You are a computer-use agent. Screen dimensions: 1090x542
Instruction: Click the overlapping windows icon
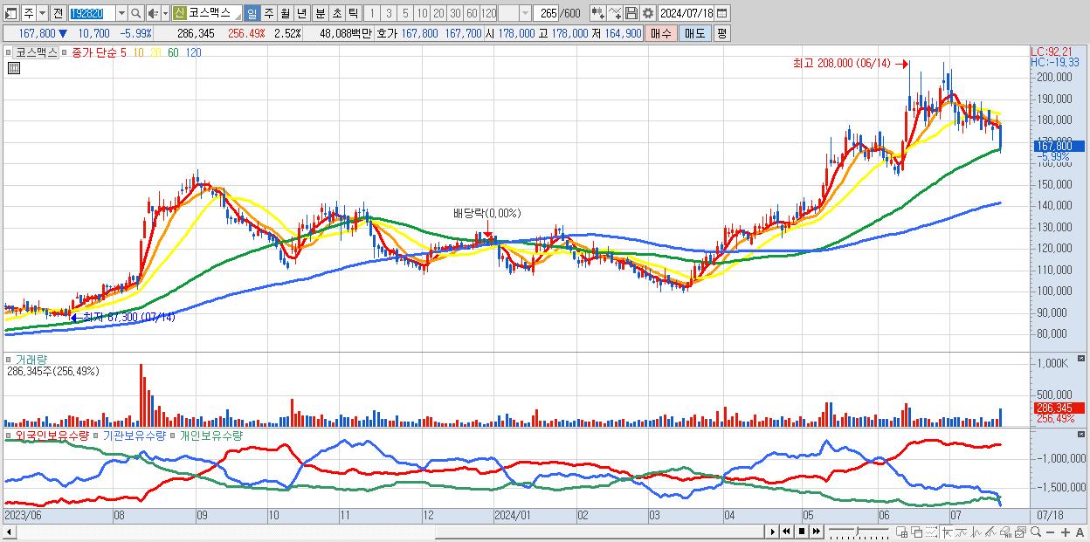tap(917, 532)
